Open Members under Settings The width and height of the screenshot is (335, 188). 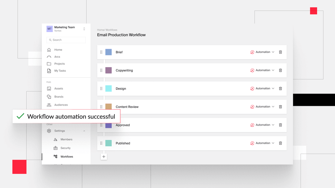coord(66,139)
